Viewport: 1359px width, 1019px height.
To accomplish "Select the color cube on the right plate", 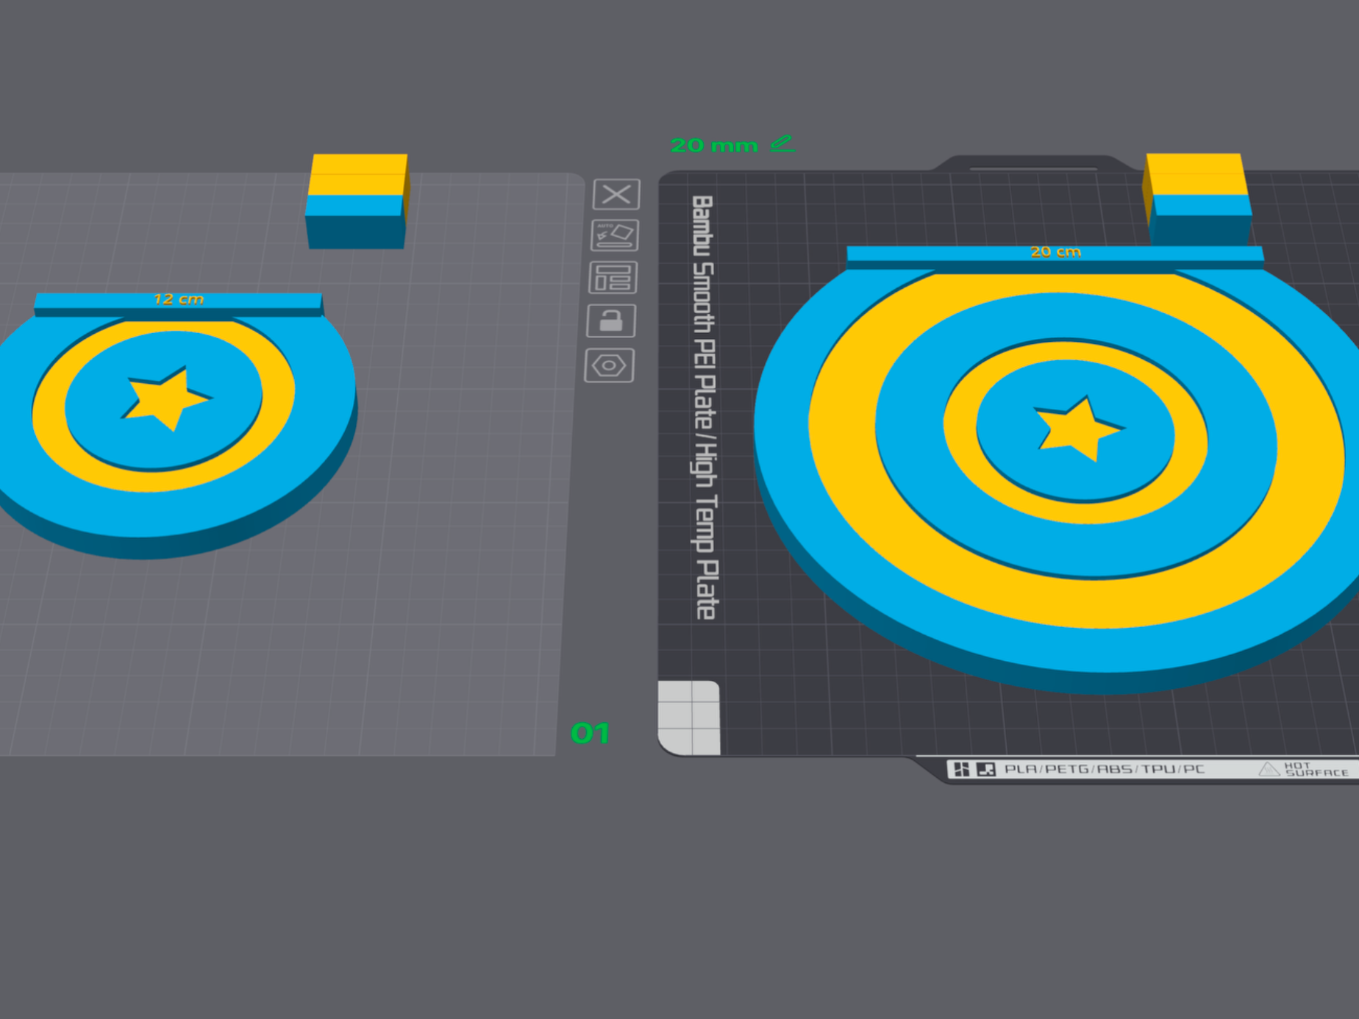I will point(1196,200).
